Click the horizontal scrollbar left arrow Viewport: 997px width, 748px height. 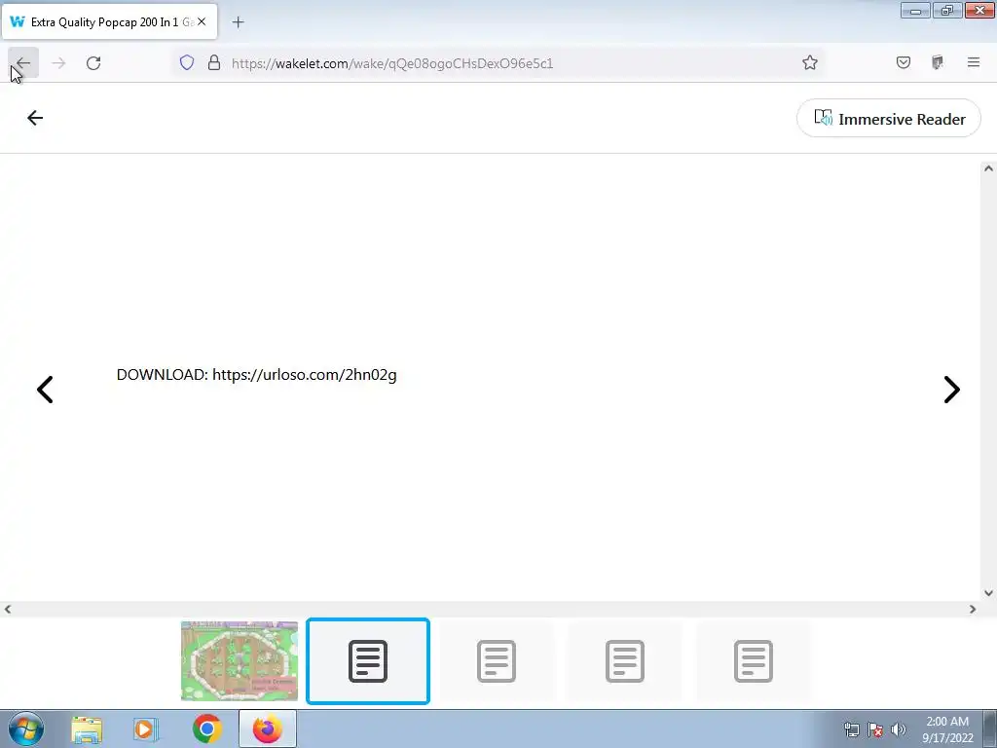(x=8, y=610)
